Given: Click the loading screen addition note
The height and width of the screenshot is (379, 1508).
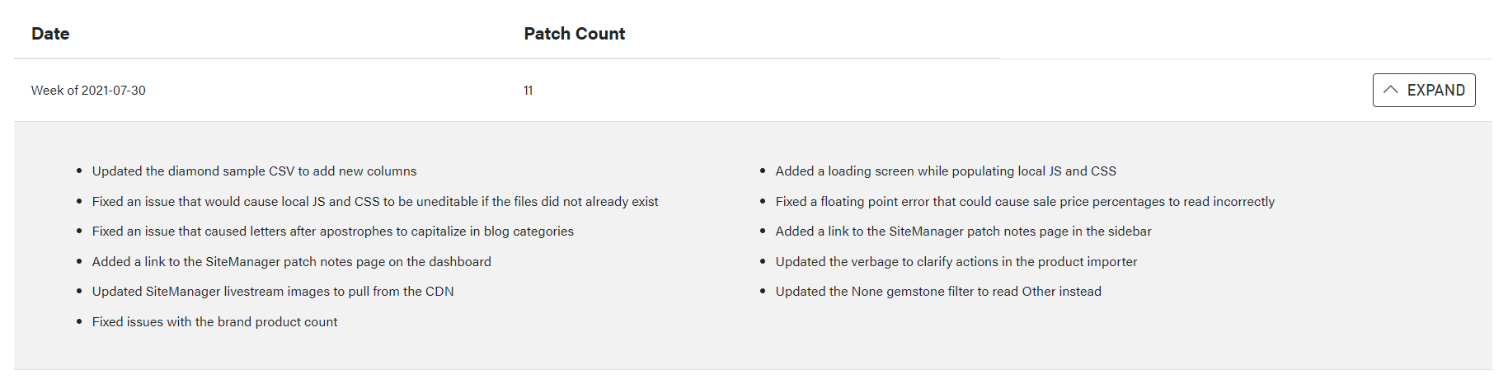Looking at the screenshot, I should pos(945,171).
